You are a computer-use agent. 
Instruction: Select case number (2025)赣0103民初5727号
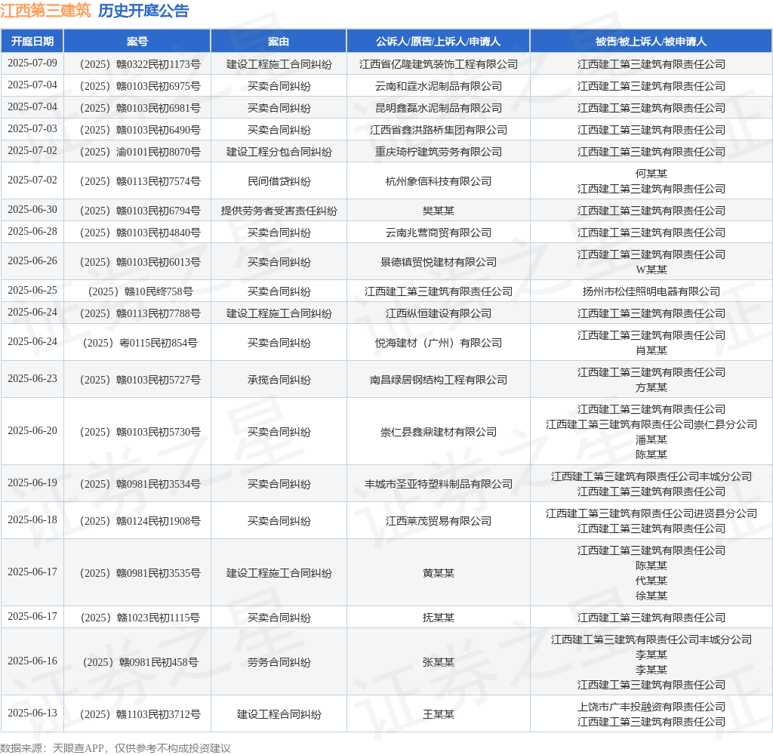[140, 381]
